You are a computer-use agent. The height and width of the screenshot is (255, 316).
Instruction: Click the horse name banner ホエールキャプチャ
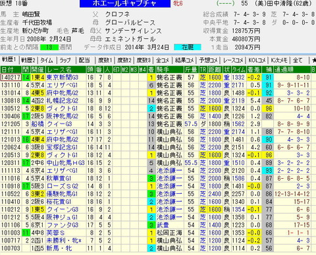click(x=125, y=3)
